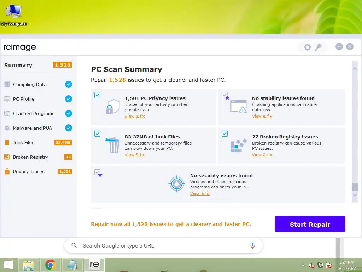Select the My Computer desktop icon

pyautogui.click(x=14, y=14)
